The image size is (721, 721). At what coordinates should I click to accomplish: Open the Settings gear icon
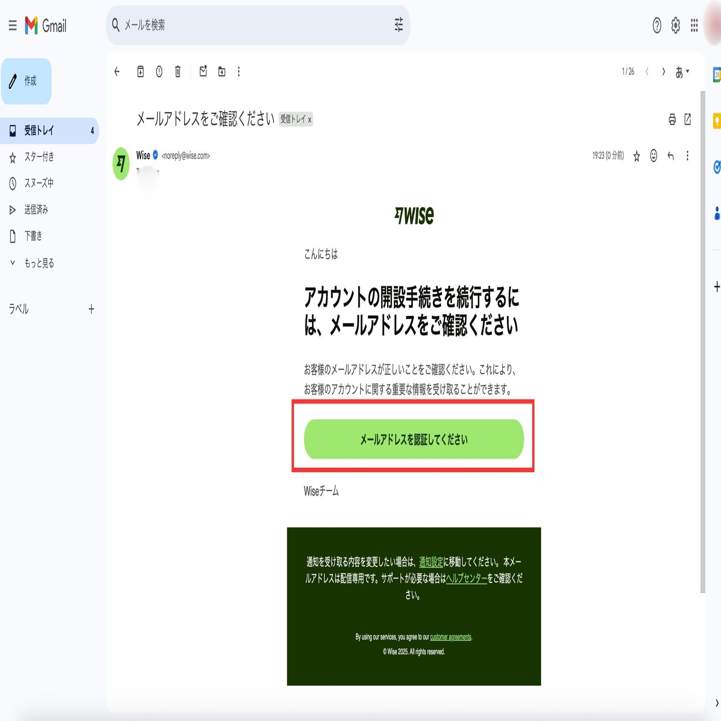tap(676, 25)
